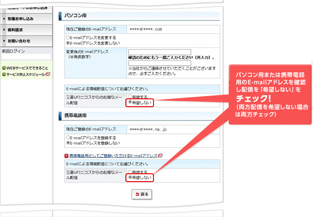Screen dimensions: 313x217
Task: Click new-window icon after 携帯電話用 address link
Action: (x=160, y=155)
